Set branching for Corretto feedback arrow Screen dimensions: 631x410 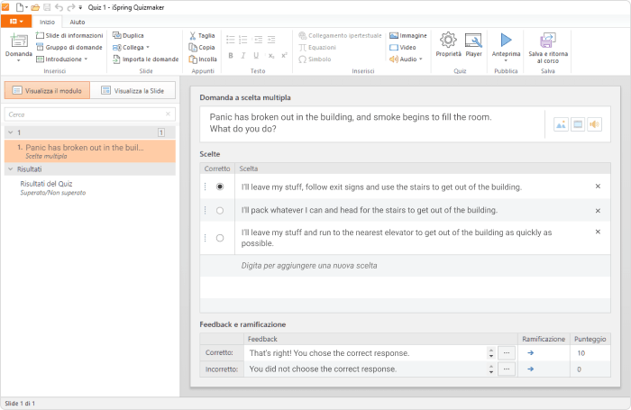coord(530,353)
